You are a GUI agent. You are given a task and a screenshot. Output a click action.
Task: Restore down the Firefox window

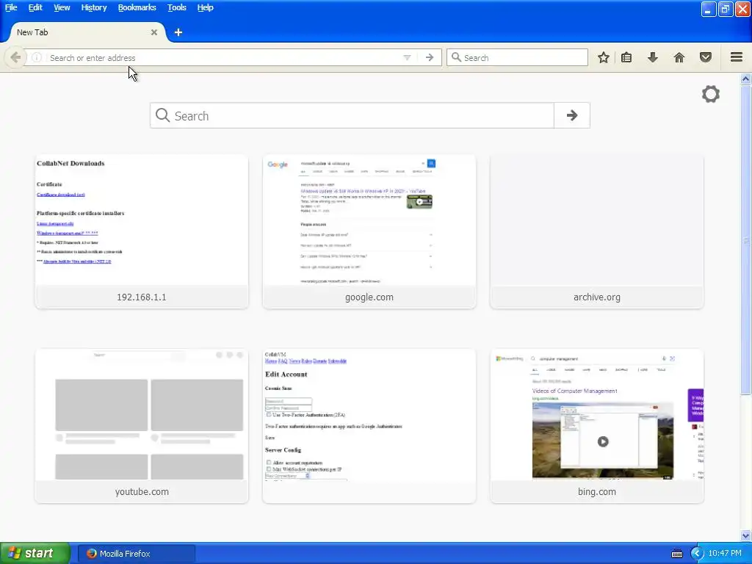pos(725,9)
